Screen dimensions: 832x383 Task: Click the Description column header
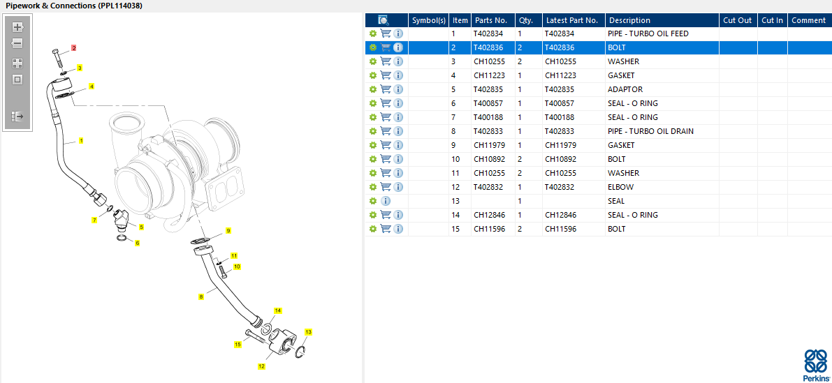pyautogui.click(x=662, y=20)
